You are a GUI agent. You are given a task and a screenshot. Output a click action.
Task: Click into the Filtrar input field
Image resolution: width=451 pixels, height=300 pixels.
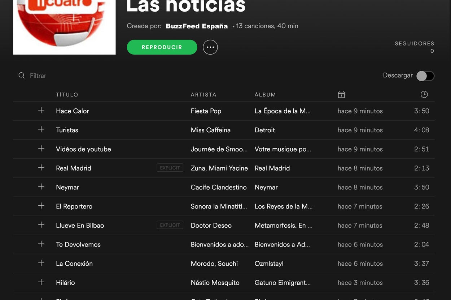[x=108, y=76]
